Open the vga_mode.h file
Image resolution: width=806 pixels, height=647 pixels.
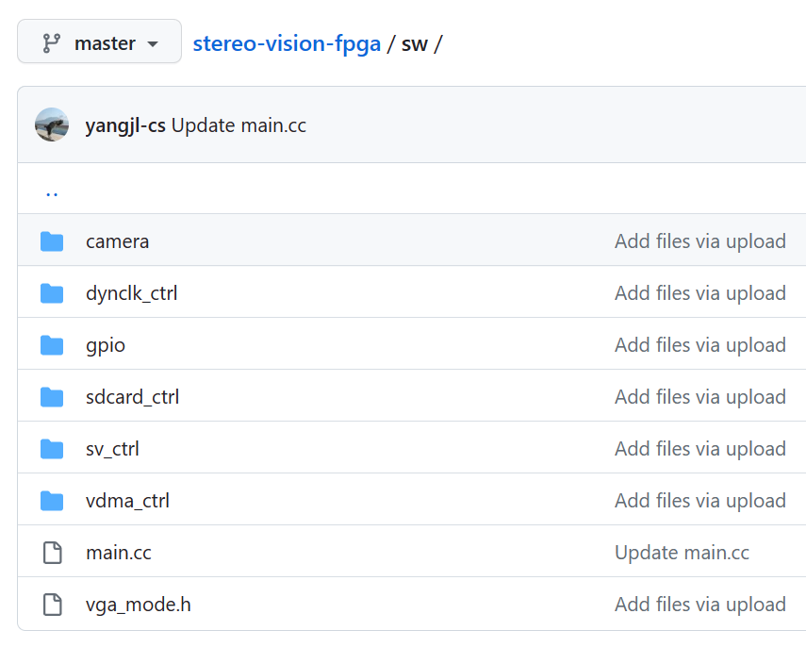pos(139,605)
